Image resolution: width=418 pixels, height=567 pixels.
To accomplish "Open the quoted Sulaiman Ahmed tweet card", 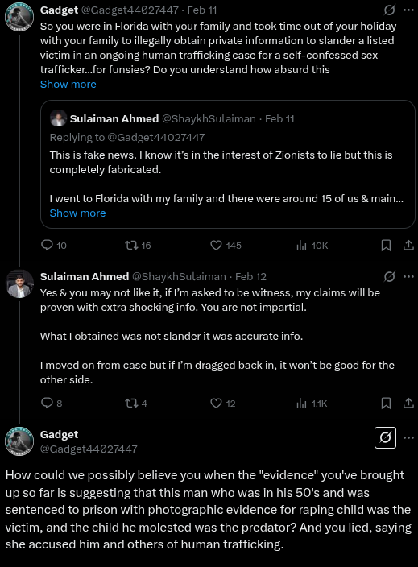I will (227, 164).
